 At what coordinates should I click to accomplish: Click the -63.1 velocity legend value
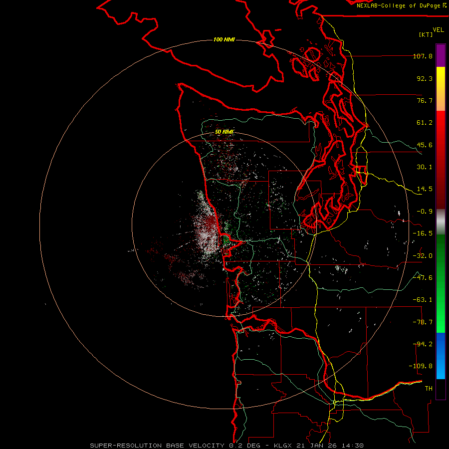[x=423, y=300]
